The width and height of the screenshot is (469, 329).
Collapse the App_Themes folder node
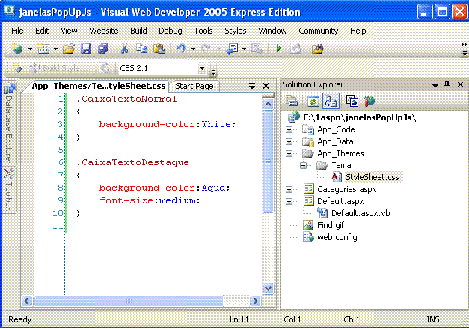[289, 153]
